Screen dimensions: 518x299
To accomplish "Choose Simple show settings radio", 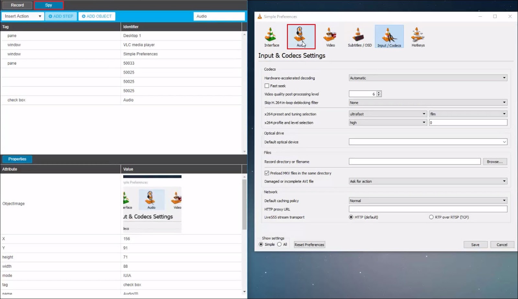I will point(261,244).
